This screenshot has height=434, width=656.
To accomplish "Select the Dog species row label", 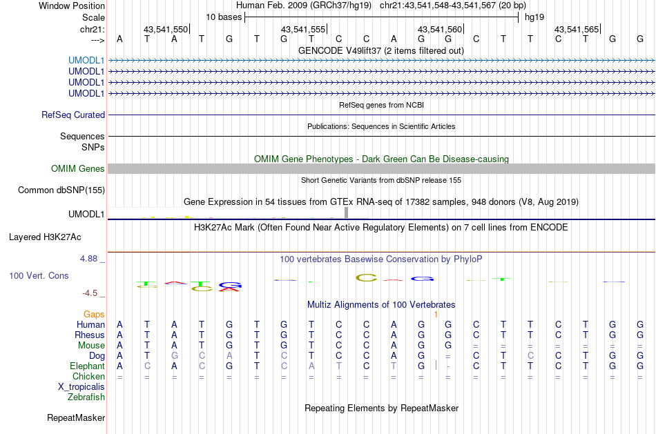I will tap(97, 356).
